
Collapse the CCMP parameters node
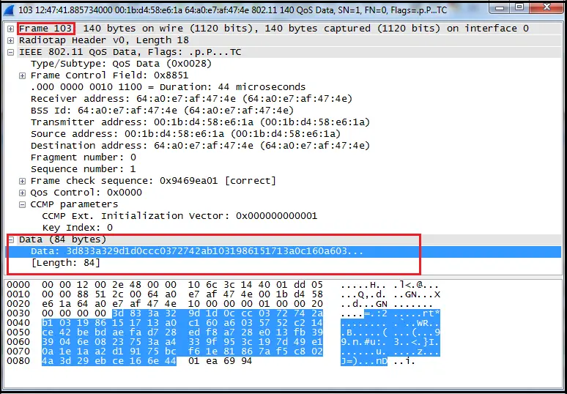[23, 204]
